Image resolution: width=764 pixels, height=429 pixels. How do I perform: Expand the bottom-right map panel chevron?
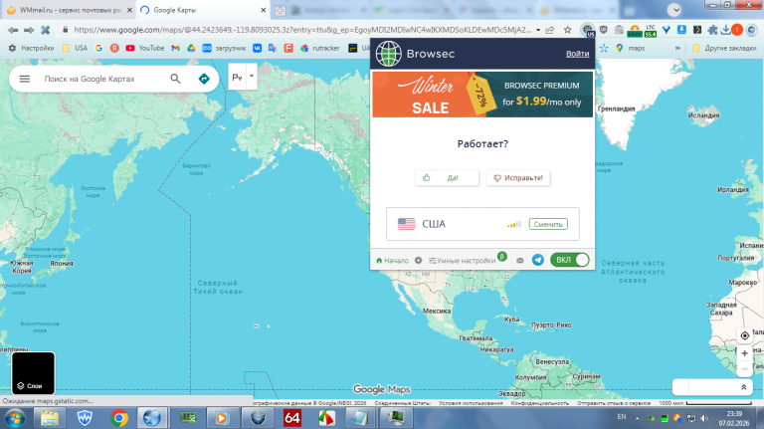coord(743,387)
